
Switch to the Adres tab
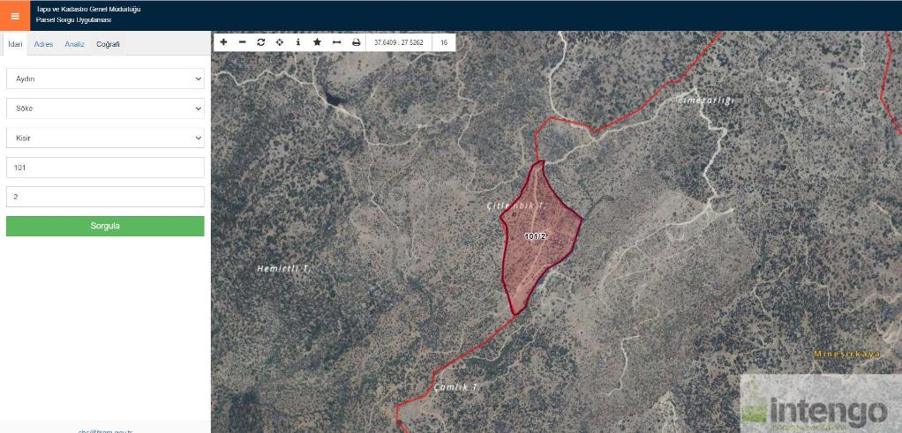coord(43,44)
